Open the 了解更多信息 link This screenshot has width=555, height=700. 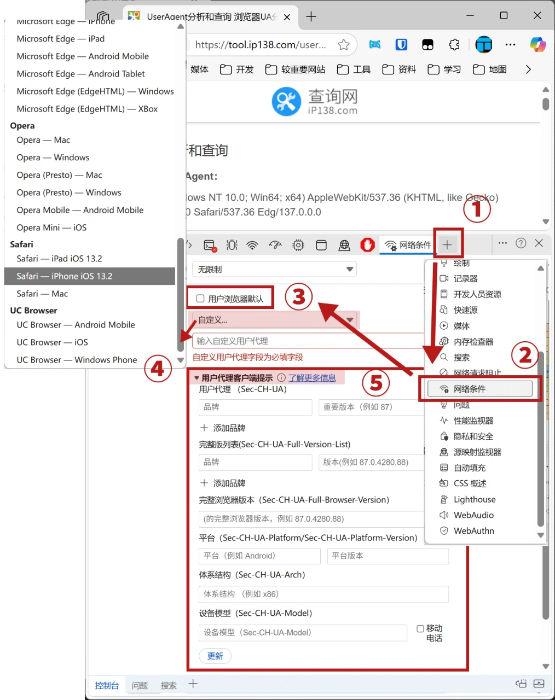pos(312,378)
